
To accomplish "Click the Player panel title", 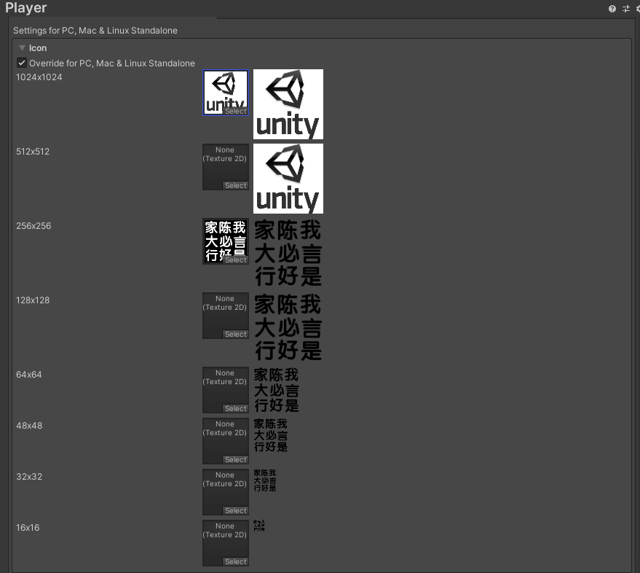I will click(x=25, y=8).
